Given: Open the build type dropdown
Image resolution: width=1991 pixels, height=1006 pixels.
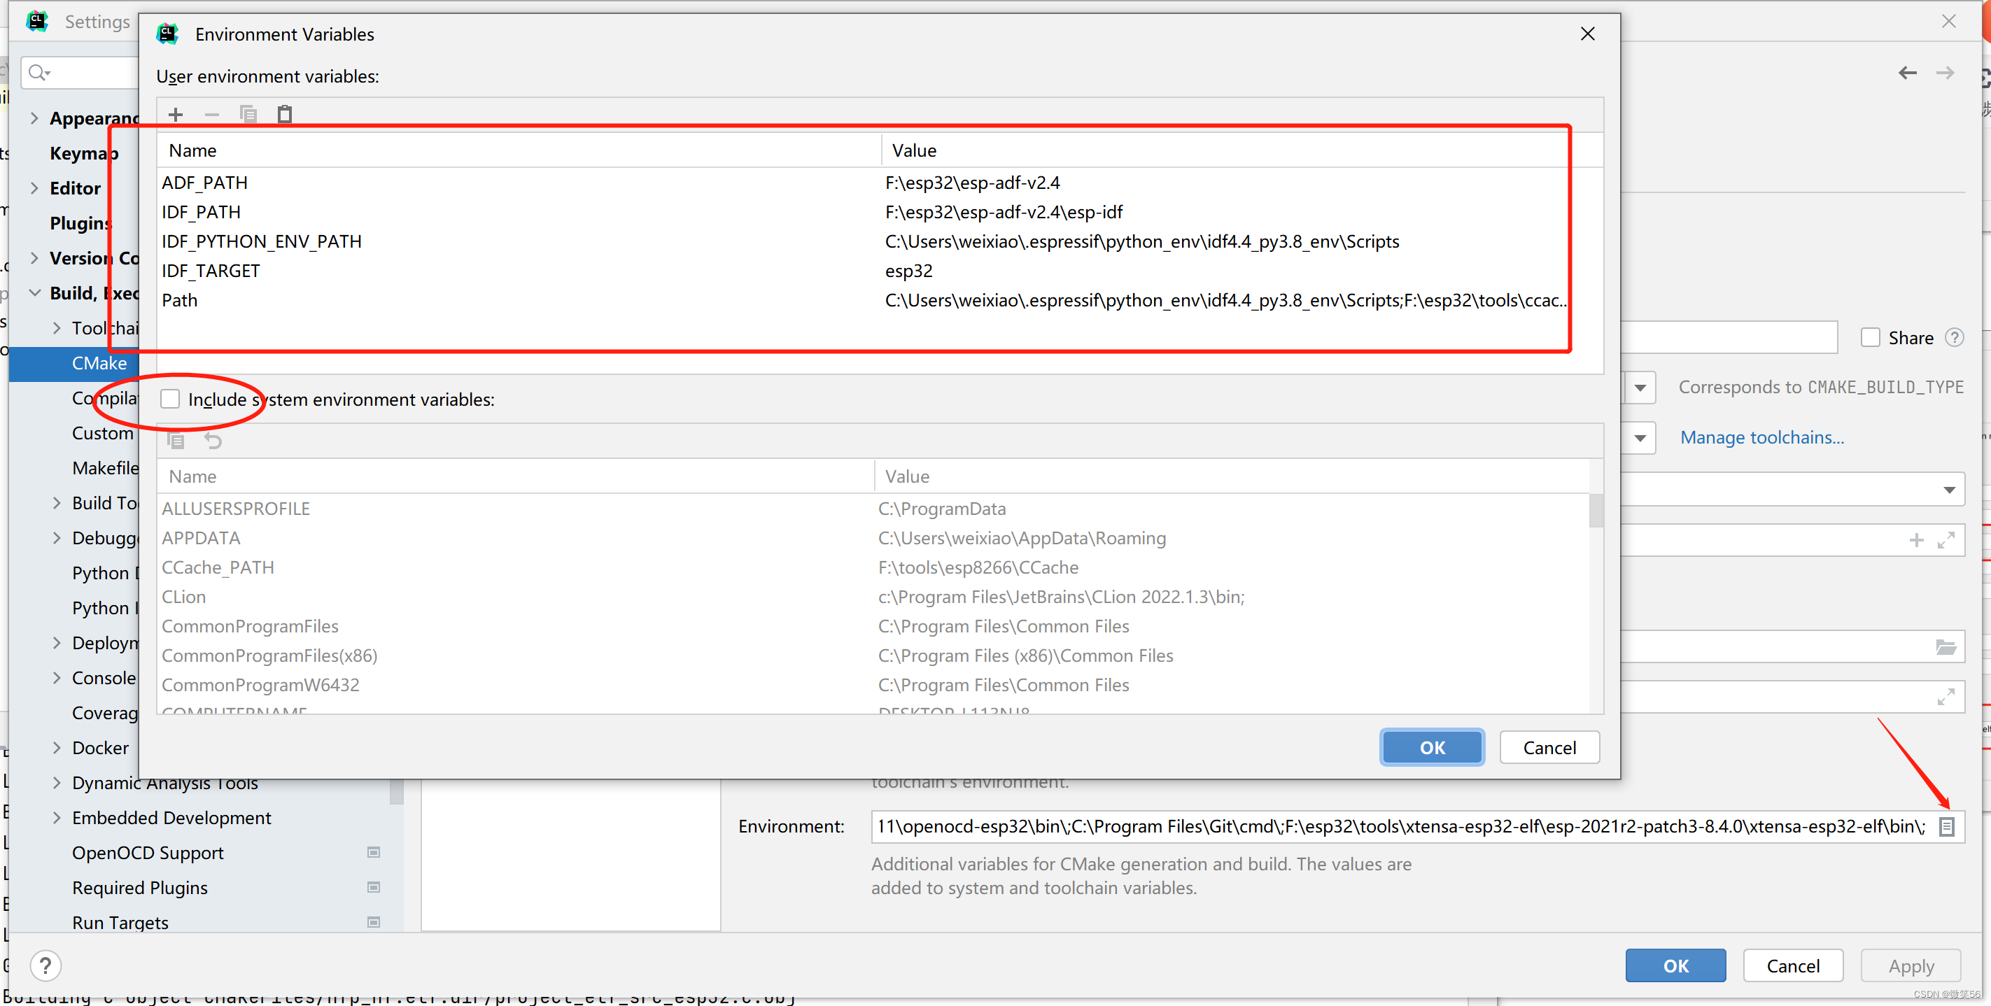Looking at the screenshot, I should 1639,387.
